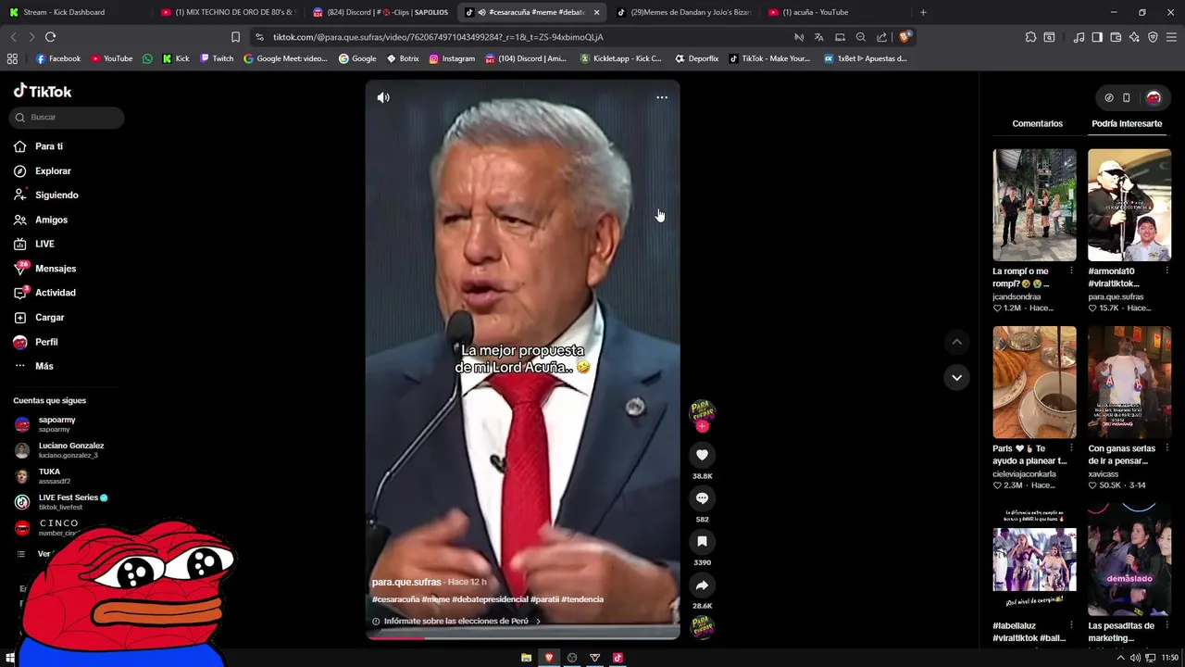Switch to the acuña - YouTube tab
This screenshot has height=667, width=1185.
tap(838, 12)
